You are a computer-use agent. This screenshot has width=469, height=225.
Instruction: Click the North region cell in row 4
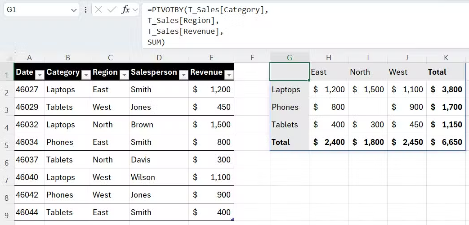click(110, 125)
